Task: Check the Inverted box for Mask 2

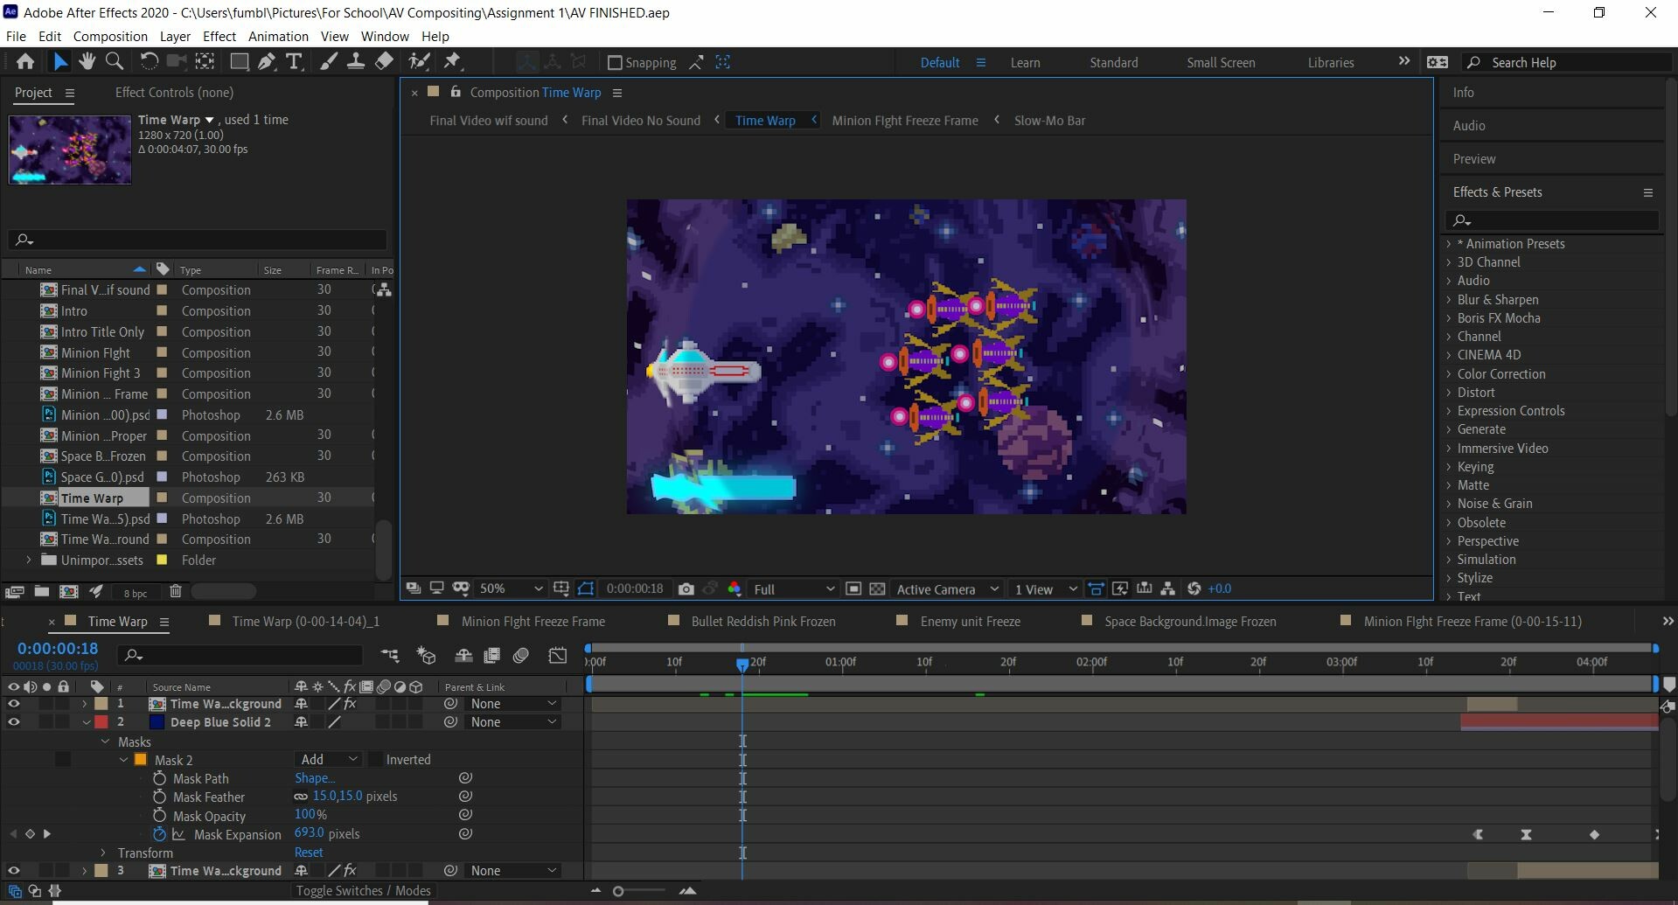Action: point(375,759)
